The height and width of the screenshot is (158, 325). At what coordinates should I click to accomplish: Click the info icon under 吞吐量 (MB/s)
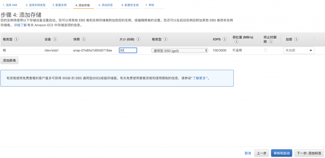[236, 41]
